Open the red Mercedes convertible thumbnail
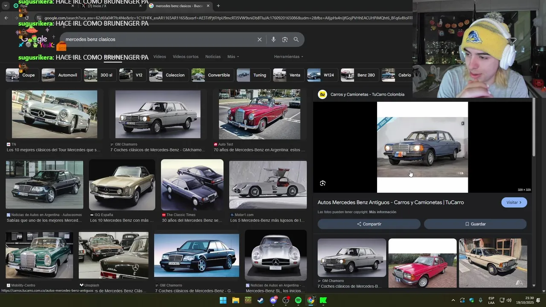Image resolution: width=546 pixels, height=307 pixels. 259,114
